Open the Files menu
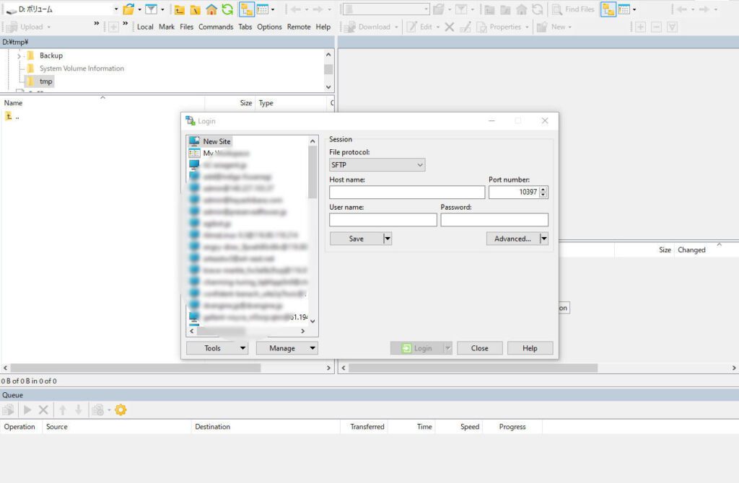Screen dimensions: 739x483 pos(187,27)
